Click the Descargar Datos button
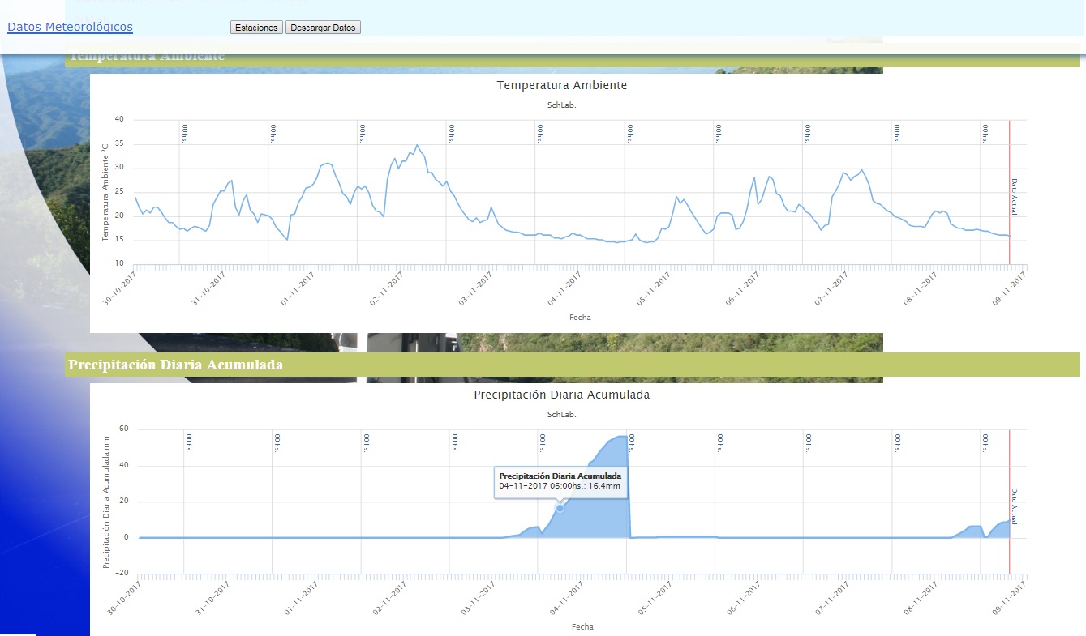 point(323,28)
